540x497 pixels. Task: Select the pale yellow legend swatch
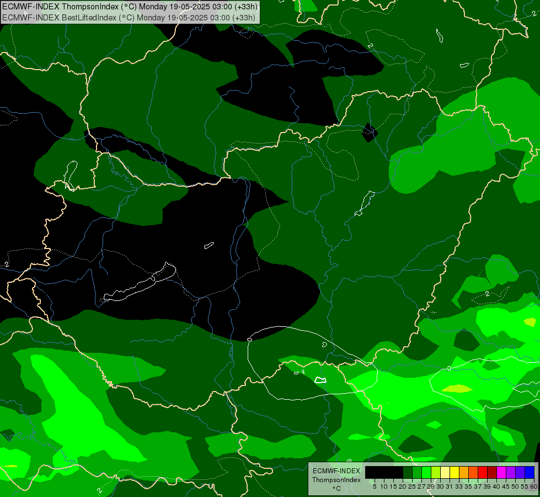coord(445,472)
